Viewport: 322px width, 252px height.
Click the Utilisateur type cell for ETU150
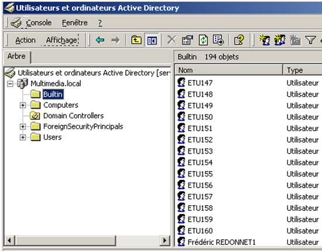click(x=303, y=117)
